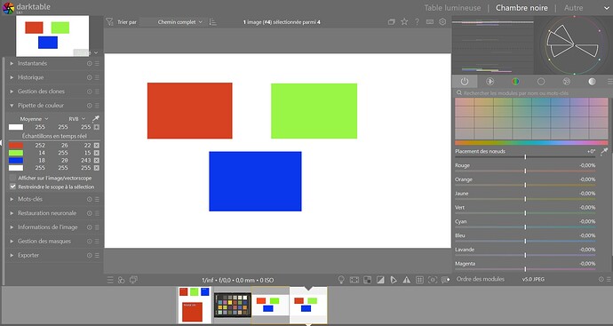Toggle focus peaking icon in bottom bar

[x=433, y=280]
